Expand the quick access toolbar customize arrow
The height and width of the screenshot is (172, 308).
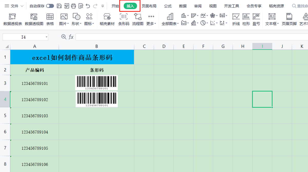coord(103,6)
